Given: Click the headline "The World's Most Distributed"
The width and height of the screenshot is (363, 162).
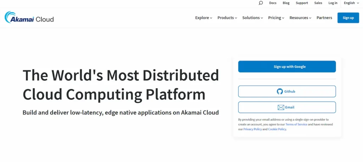Looking at the screenshot, I should pos(121,75).
